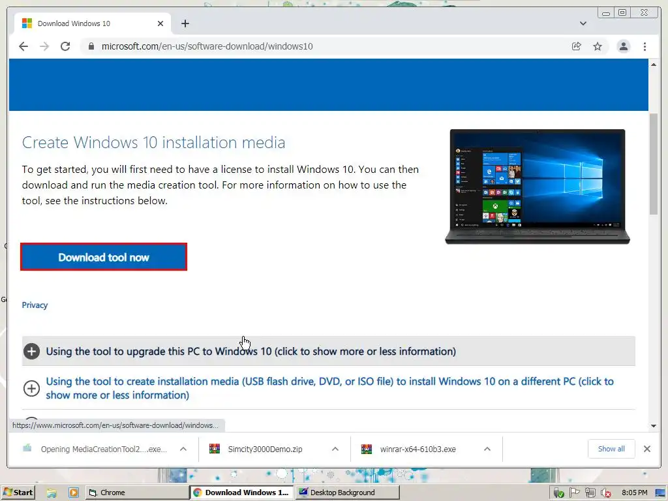Open a new tab with the plus button
Viewport: 668px width, 501px height.
pos(185,23)
